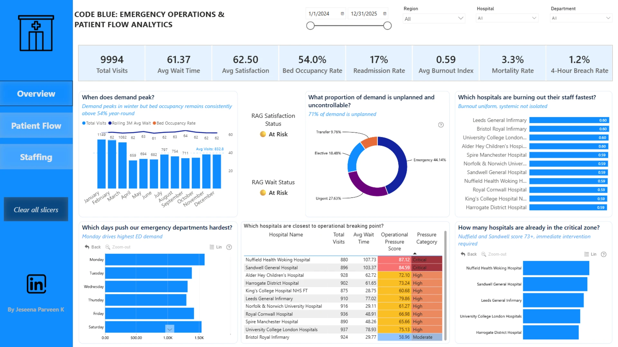Expand the Department dropdown

[x=581, y=18]
